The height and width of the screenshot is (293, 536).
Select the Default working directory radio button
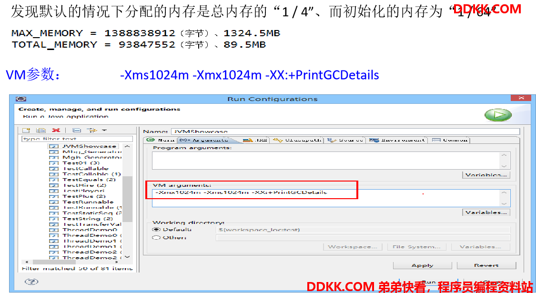(x=157, y=230)
